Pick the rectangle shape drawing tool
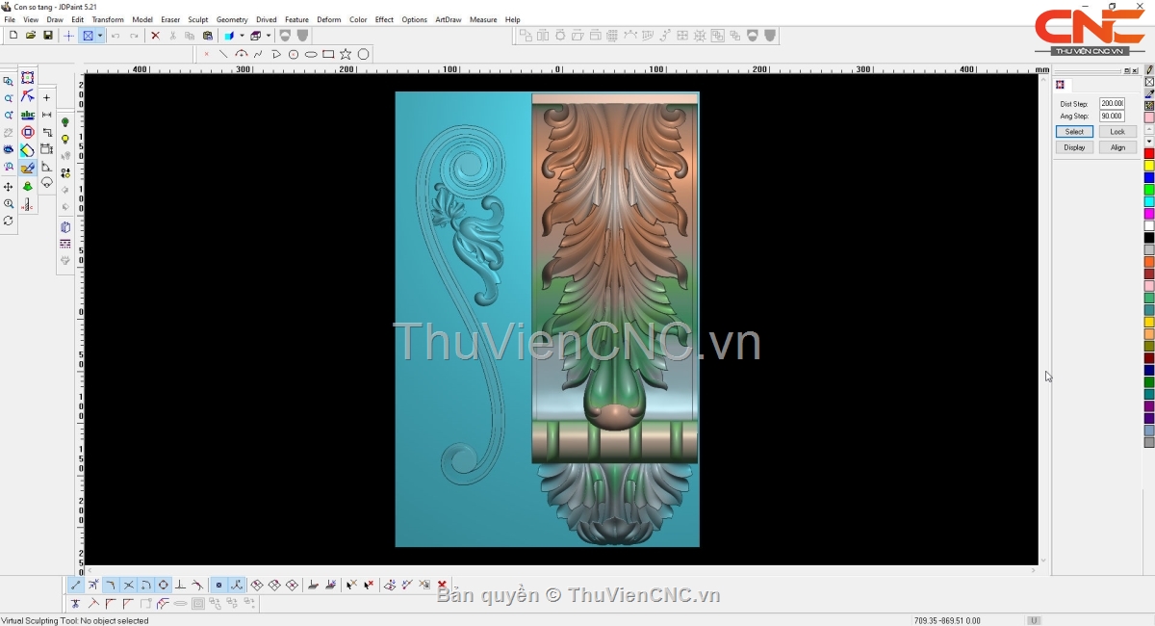This screenshot has width=1155, height=626. click(x=328, y=54)
